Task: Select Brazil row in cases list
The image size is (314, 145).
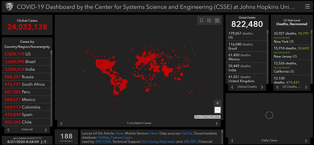Action: tap(26, 62)
